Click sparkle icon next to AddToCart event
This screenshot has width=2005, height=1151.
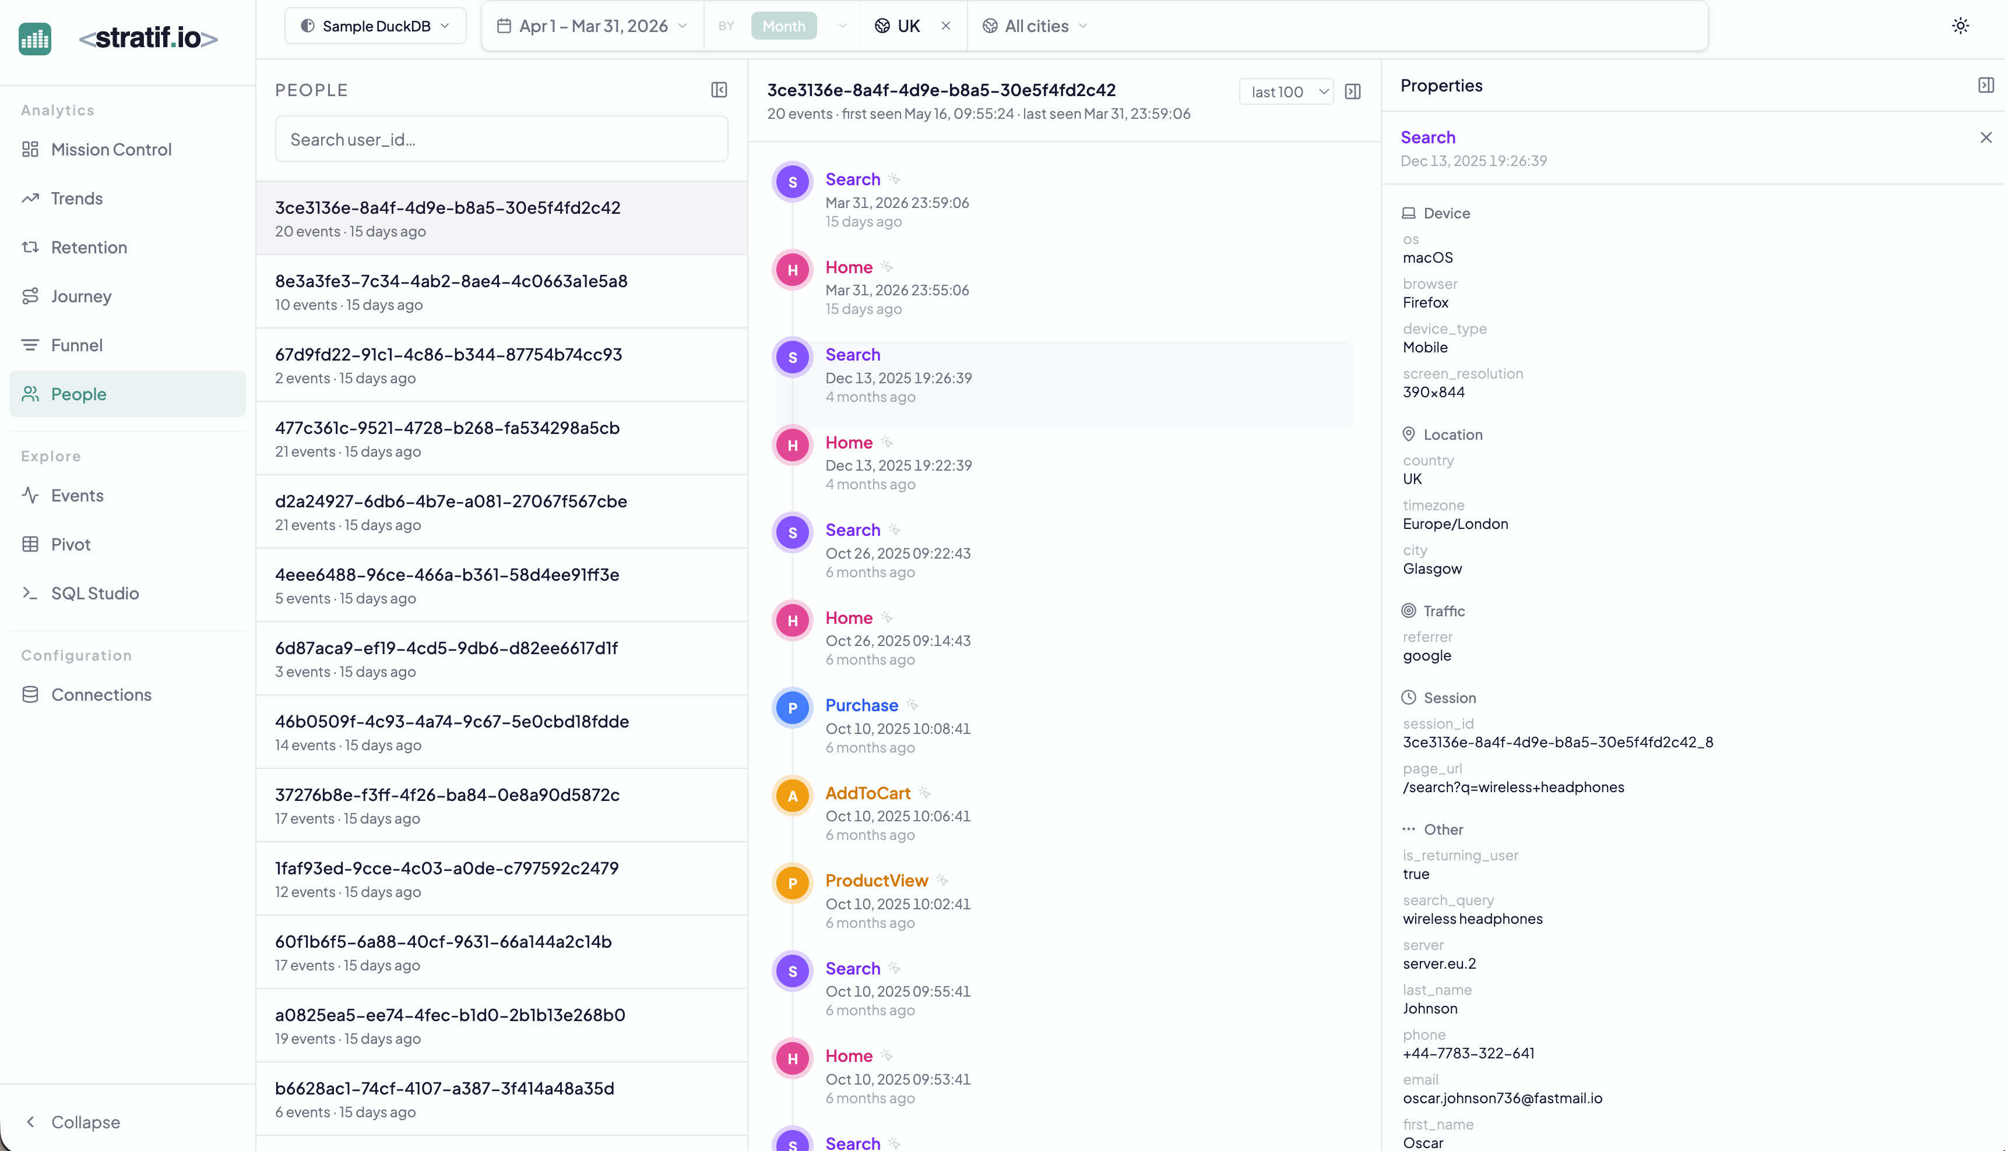click(x=926, y=793)
